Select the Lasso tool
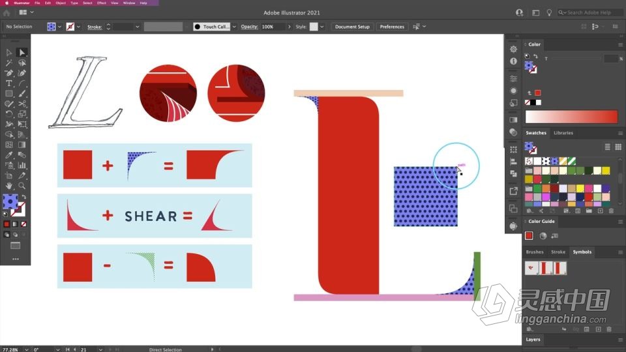This screenshot has width=626, height=352. pos(22,63)
